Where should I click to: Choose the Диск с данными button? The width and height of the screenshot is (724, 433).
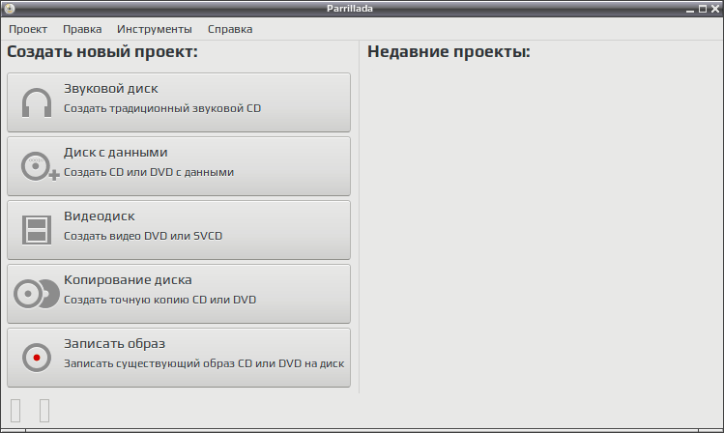(179, 166)
